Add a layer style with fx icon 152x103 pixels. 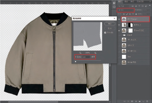(128, 101)
